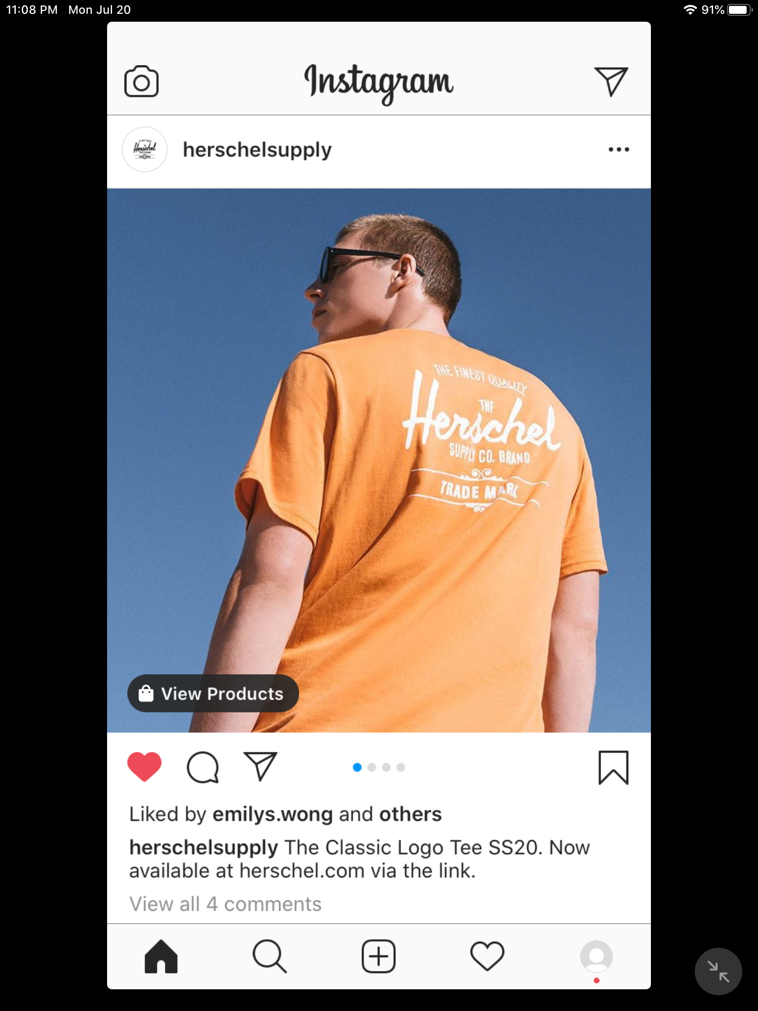The width and height of the screenshot is (758, 1011).
Task: Go to Home tab in bottom bar
Action: coord(161,957)
